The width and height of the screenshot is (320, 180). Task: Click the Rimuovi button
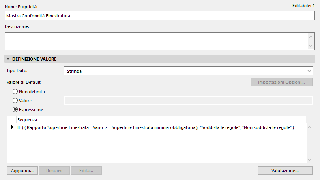pyautogui.click(x=54, y=171)
